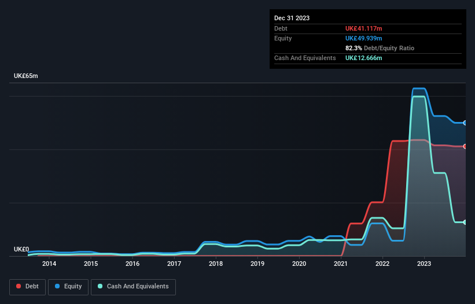Click the 2014 x-axis label
Screen dimensions: 475x304
point(49,264)
